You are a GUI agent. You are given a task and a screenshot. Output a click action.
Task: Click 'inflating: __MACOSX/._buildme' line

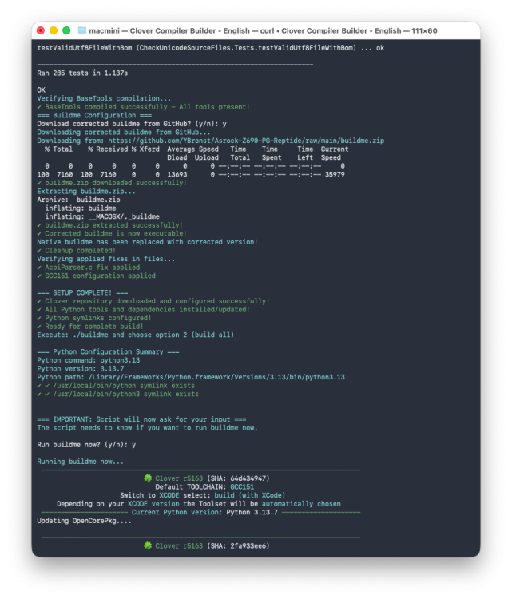[102, 216]
